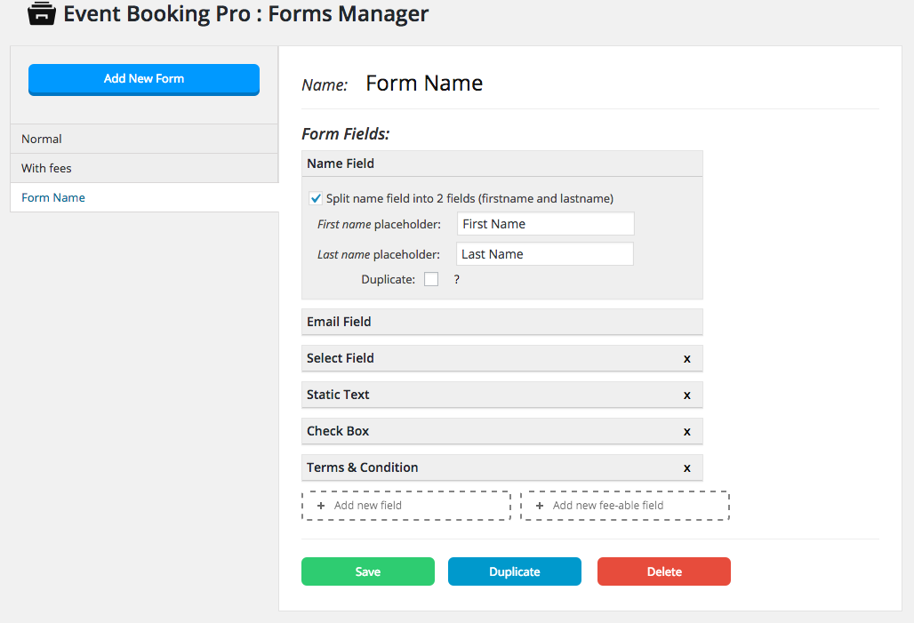Click the Add New Form button
Viewport: 914px width, 623px height.
click(144, 79)
